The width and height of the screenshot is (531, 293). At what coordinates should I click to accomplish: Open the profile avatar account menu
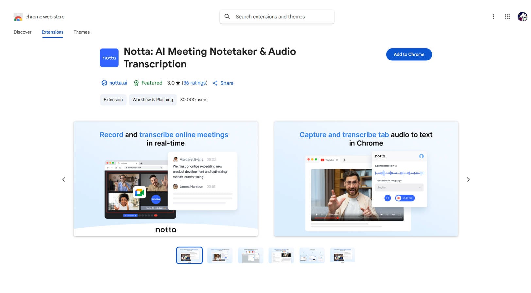coord(522,17)
